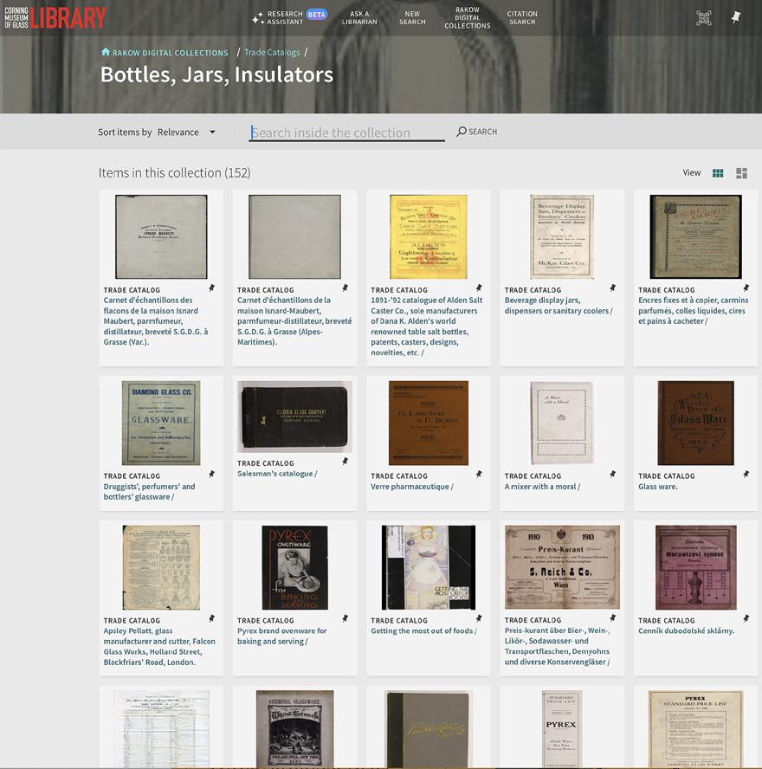Pin the Apsley Pellatt item
Image resolution: width=762 pixels, height=769 pixels.
(212, 618)
